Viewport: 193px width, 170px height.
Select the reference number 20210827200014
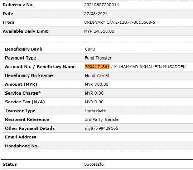coord(101,5)
